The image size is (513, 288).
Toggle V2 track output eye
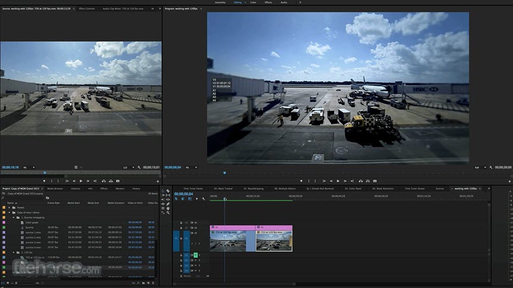(x=196, y=228)
